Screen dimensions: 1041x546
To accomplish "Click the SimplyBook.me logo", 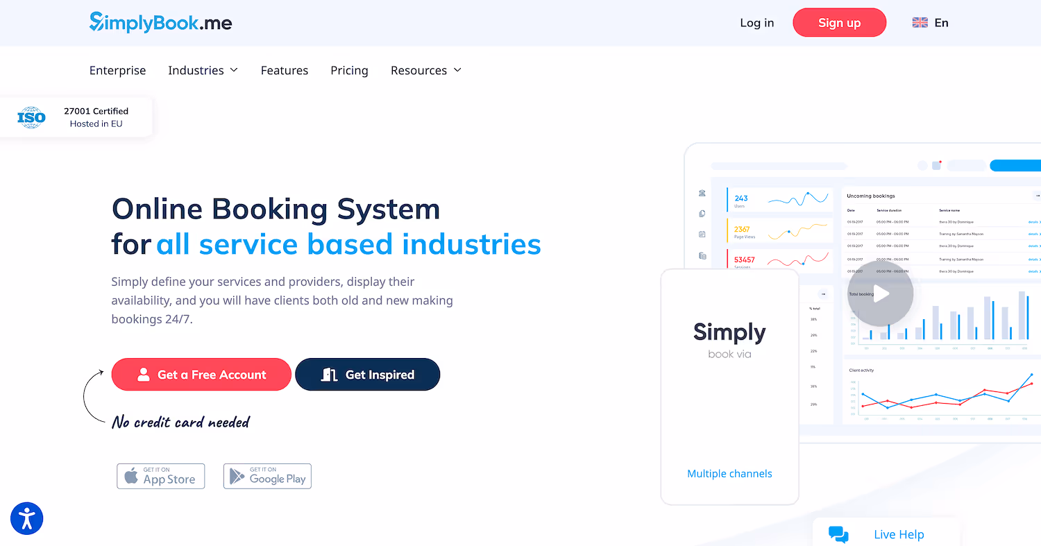I will (161, 22).
